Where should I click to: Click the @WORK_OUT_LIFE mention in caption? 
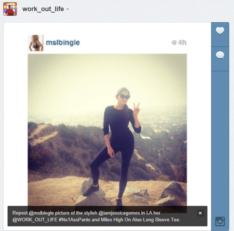coord(35,220)
